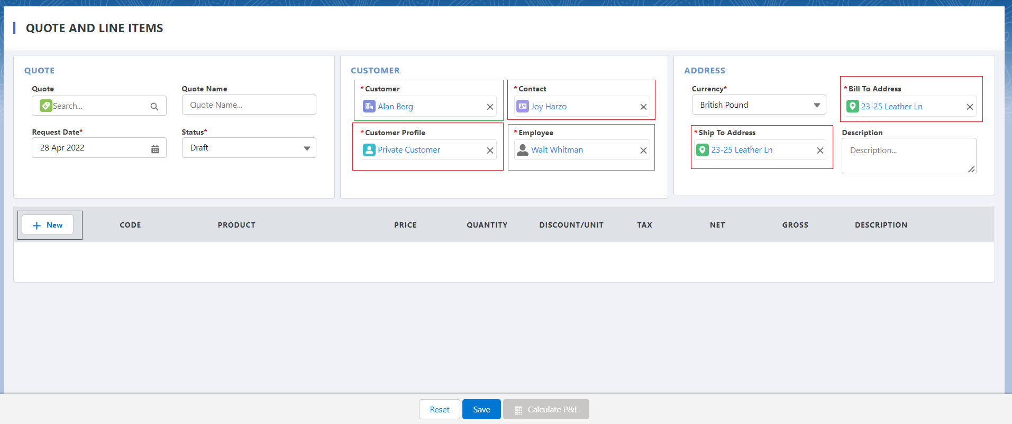Click the NET column header
The image size is (1012, 424).
[717, 225]
